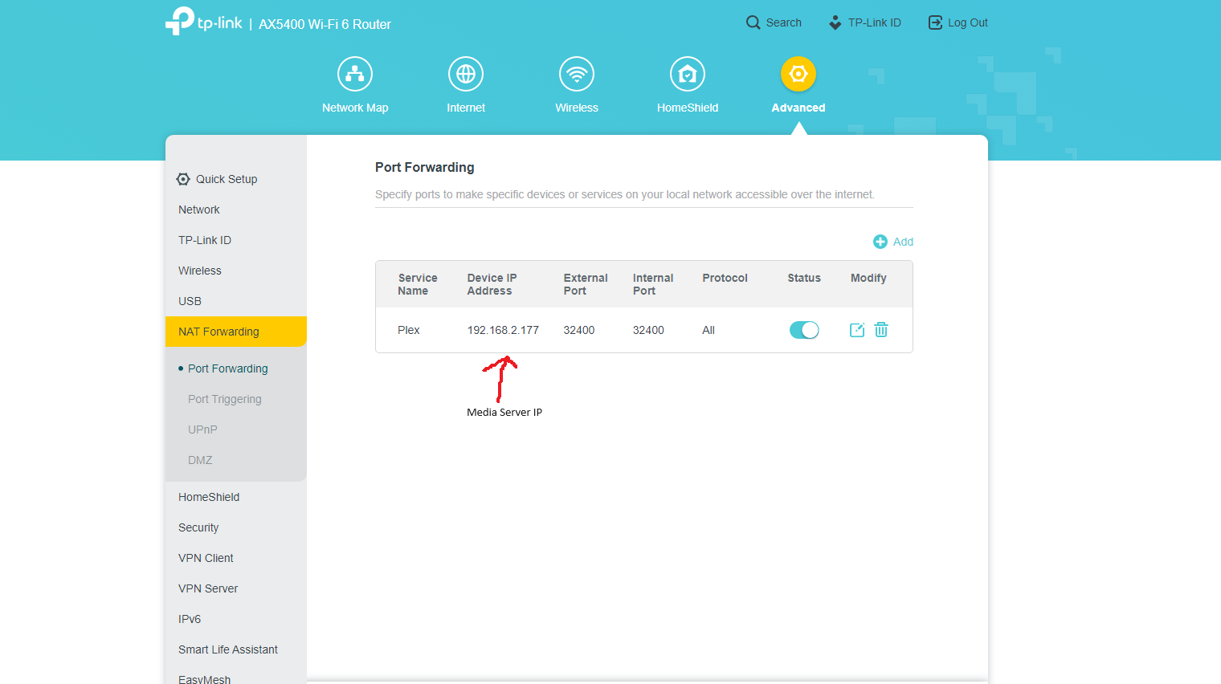Open the Search function in header
Screen dimensions: 1221x684
point(774,22)
